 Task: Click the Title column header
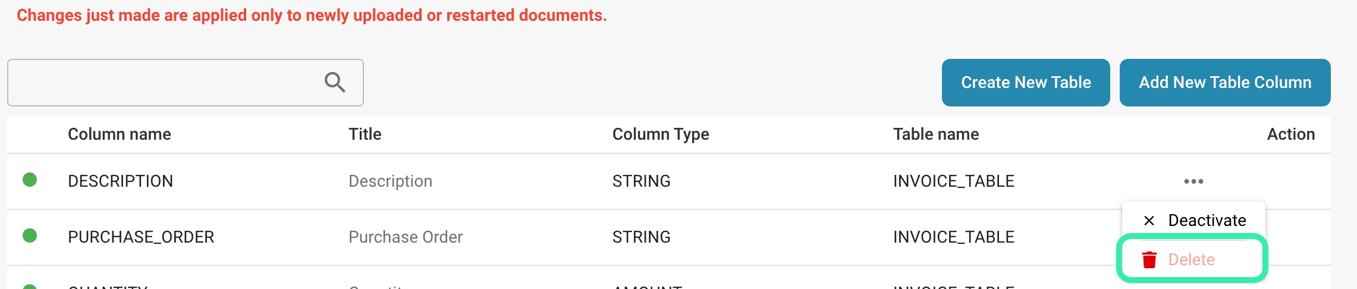(365, 134)
